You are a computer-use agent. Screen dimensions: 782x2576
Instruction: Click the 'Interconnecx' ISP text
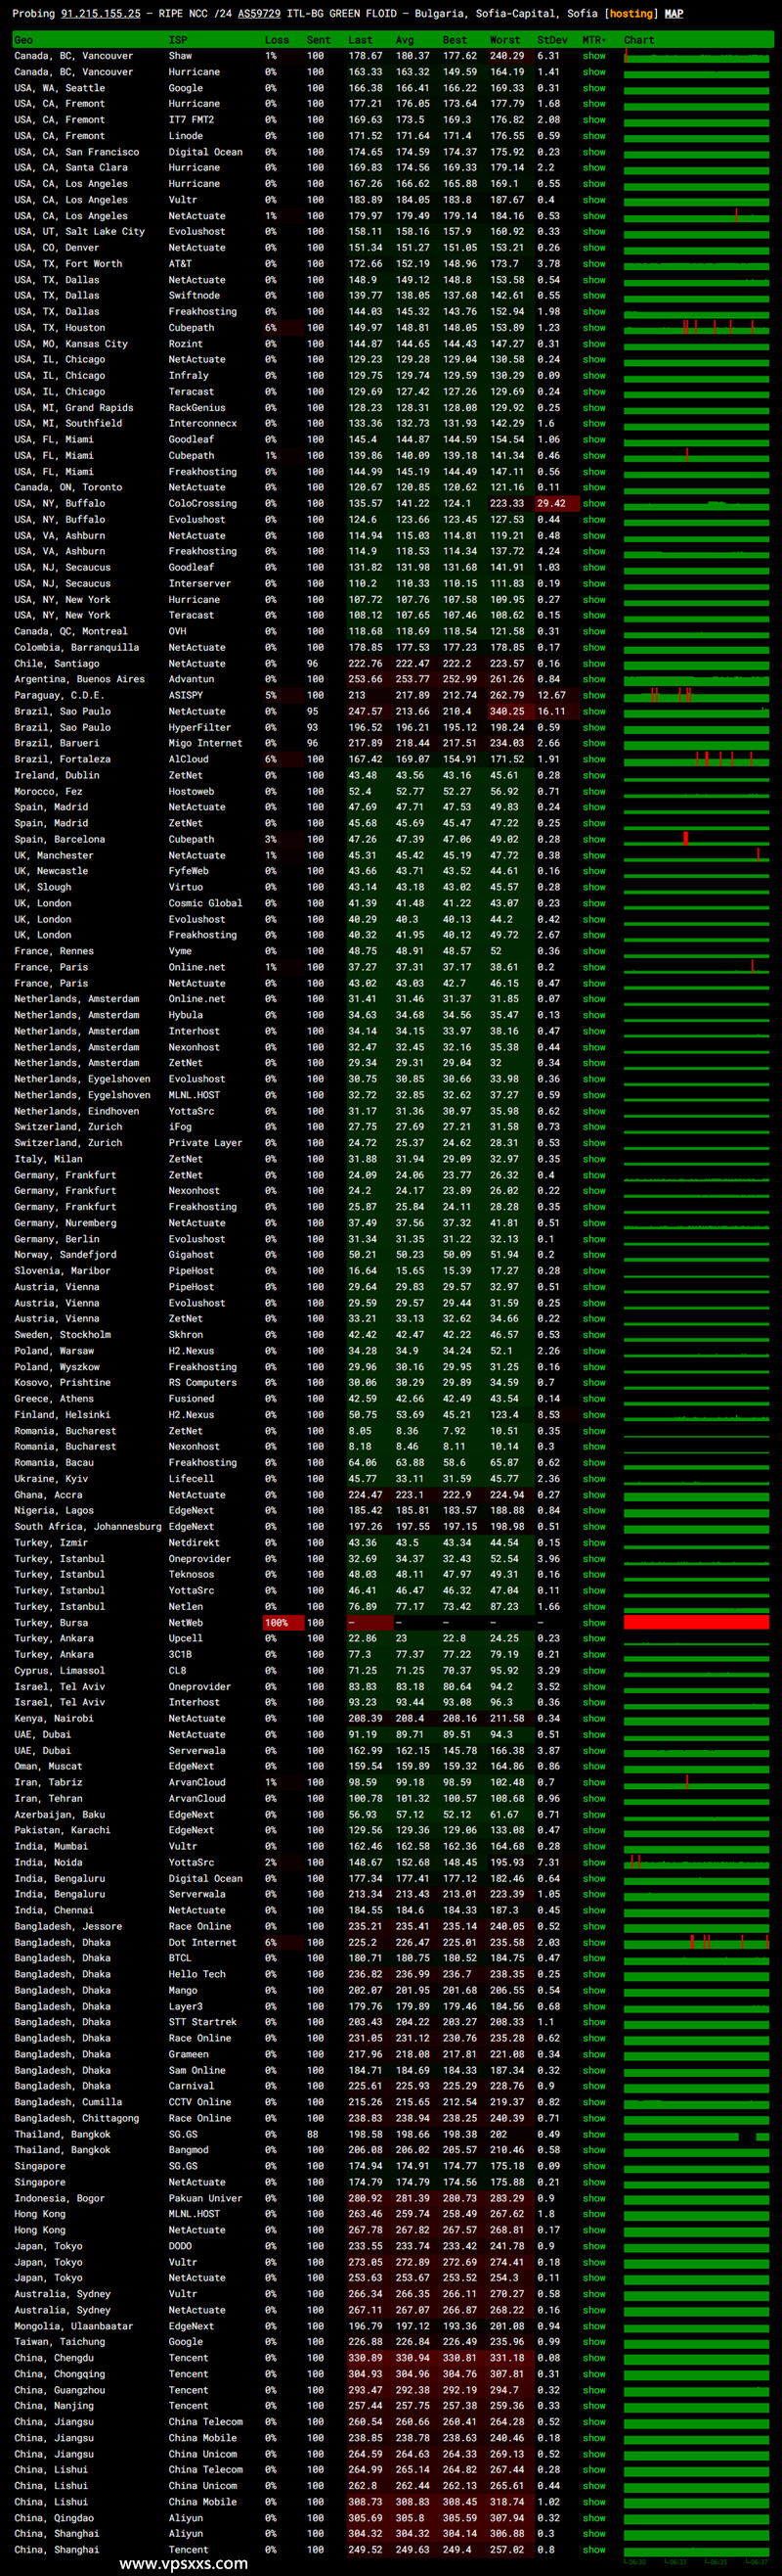coord(202,423)
